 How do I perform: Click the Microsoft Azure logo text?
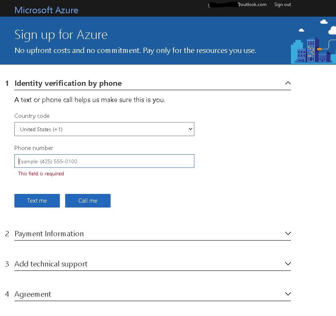coord(46,10)
